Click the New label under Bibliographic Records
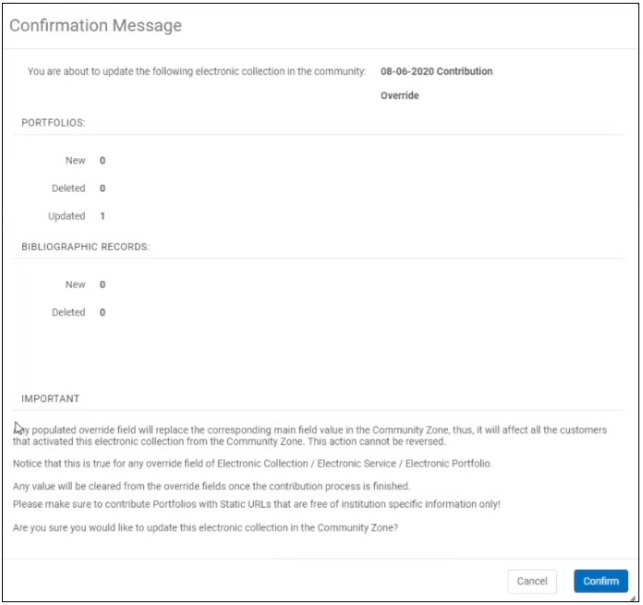 pos(75,284)
